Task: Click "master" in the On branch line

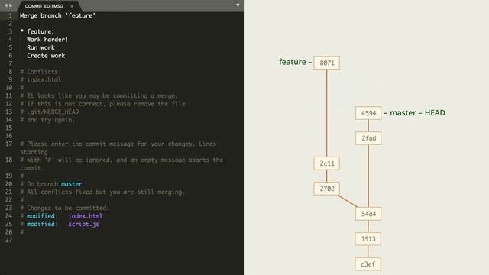Action: (x=71, y=184)
